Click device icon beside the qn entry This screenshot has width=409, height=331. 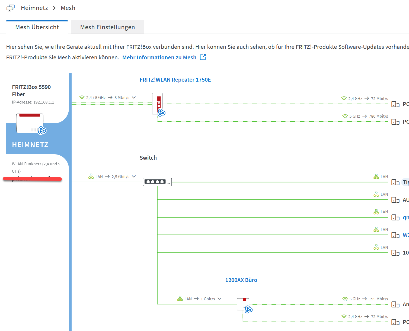tap(395, 217)
